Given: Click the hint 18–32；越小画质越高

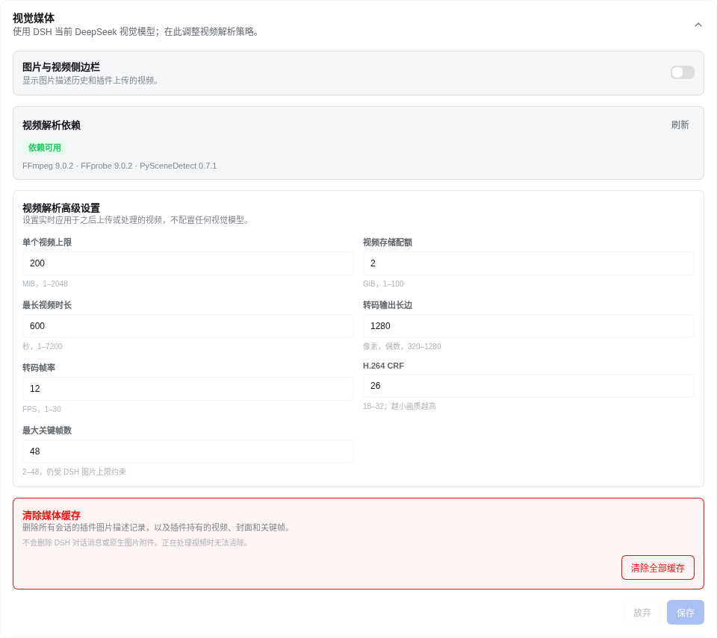Looking at the screenshot, I should [x=399, y=406].
